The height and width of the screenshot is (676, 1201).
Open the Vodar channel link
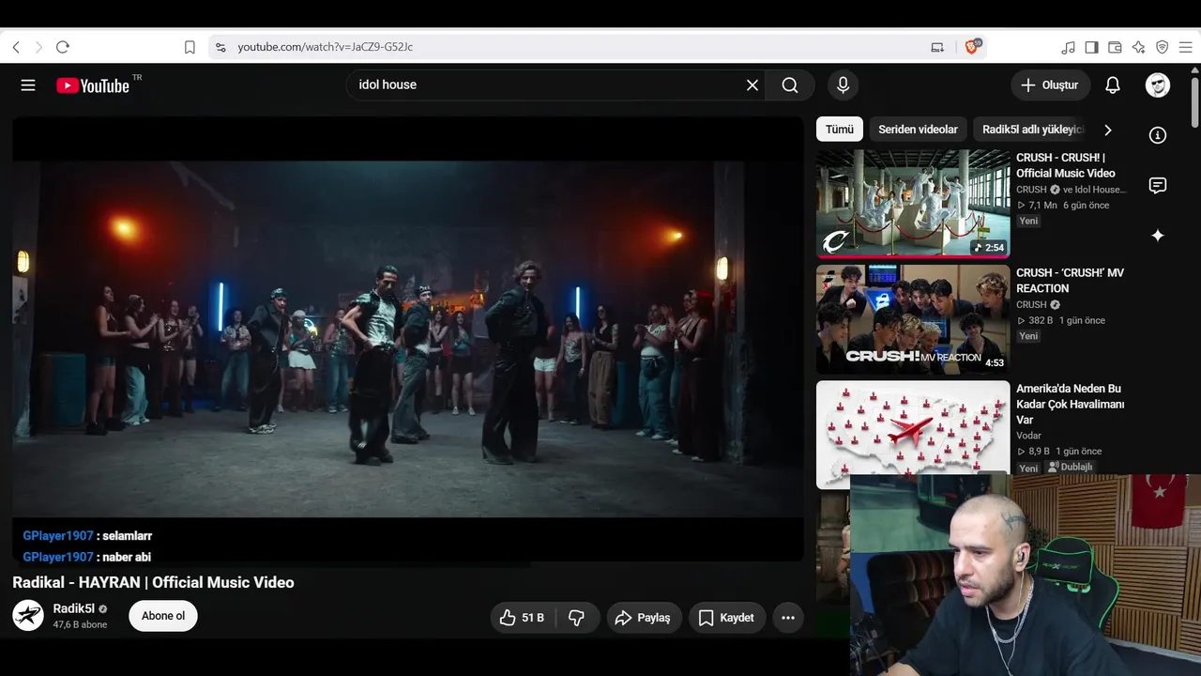click(1029, 436)
